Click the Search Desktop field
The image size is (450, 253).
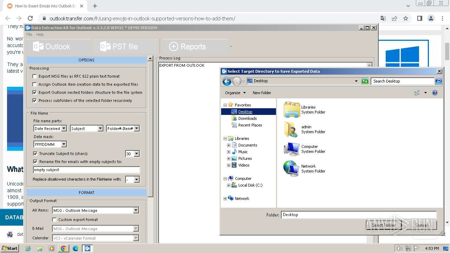click(x=403, y=81)
